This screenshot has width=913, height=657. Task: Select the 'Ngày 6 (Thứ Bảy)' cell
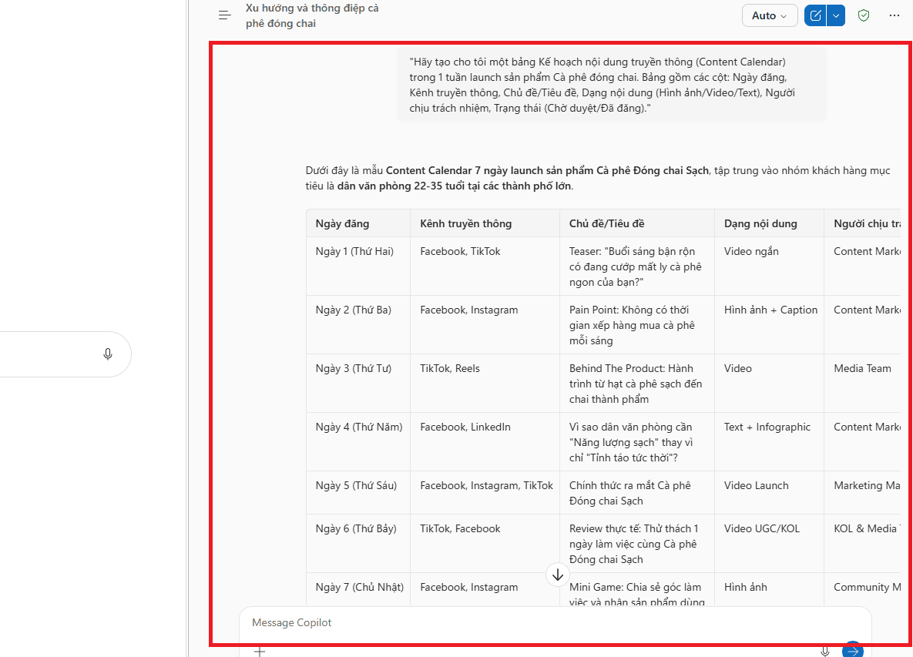click(358, 544)
